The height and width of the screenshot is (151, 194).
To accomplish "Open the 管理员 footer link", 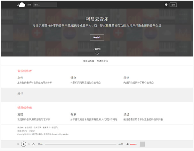I will pyautogui.click(x=55, y=127).
